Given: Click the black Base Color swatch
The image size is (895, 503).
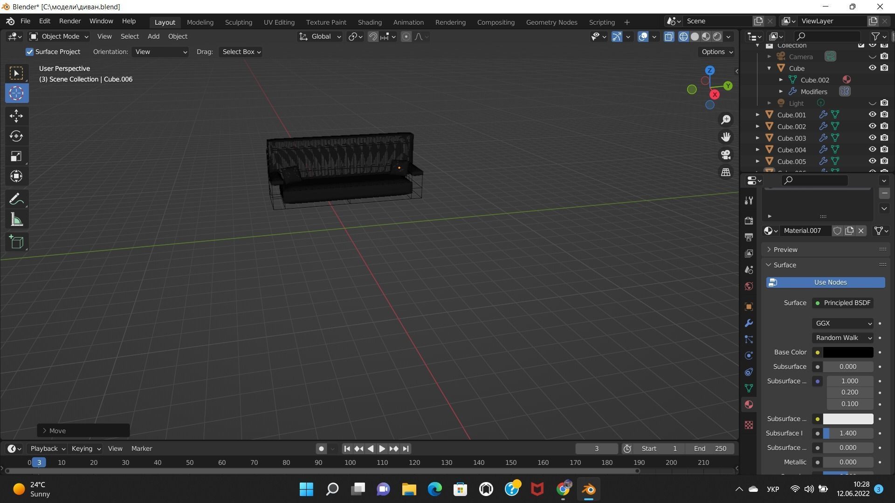Looking at the screenshot, I should (x=848, y=352).
